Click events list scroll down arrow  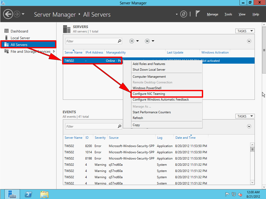point(252,182)
